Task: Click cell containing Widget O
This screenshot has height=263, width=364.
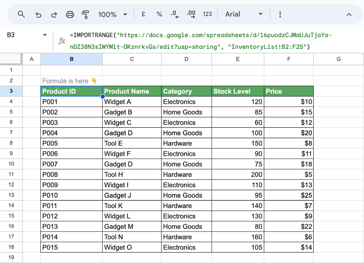Action: coord(132,247)
